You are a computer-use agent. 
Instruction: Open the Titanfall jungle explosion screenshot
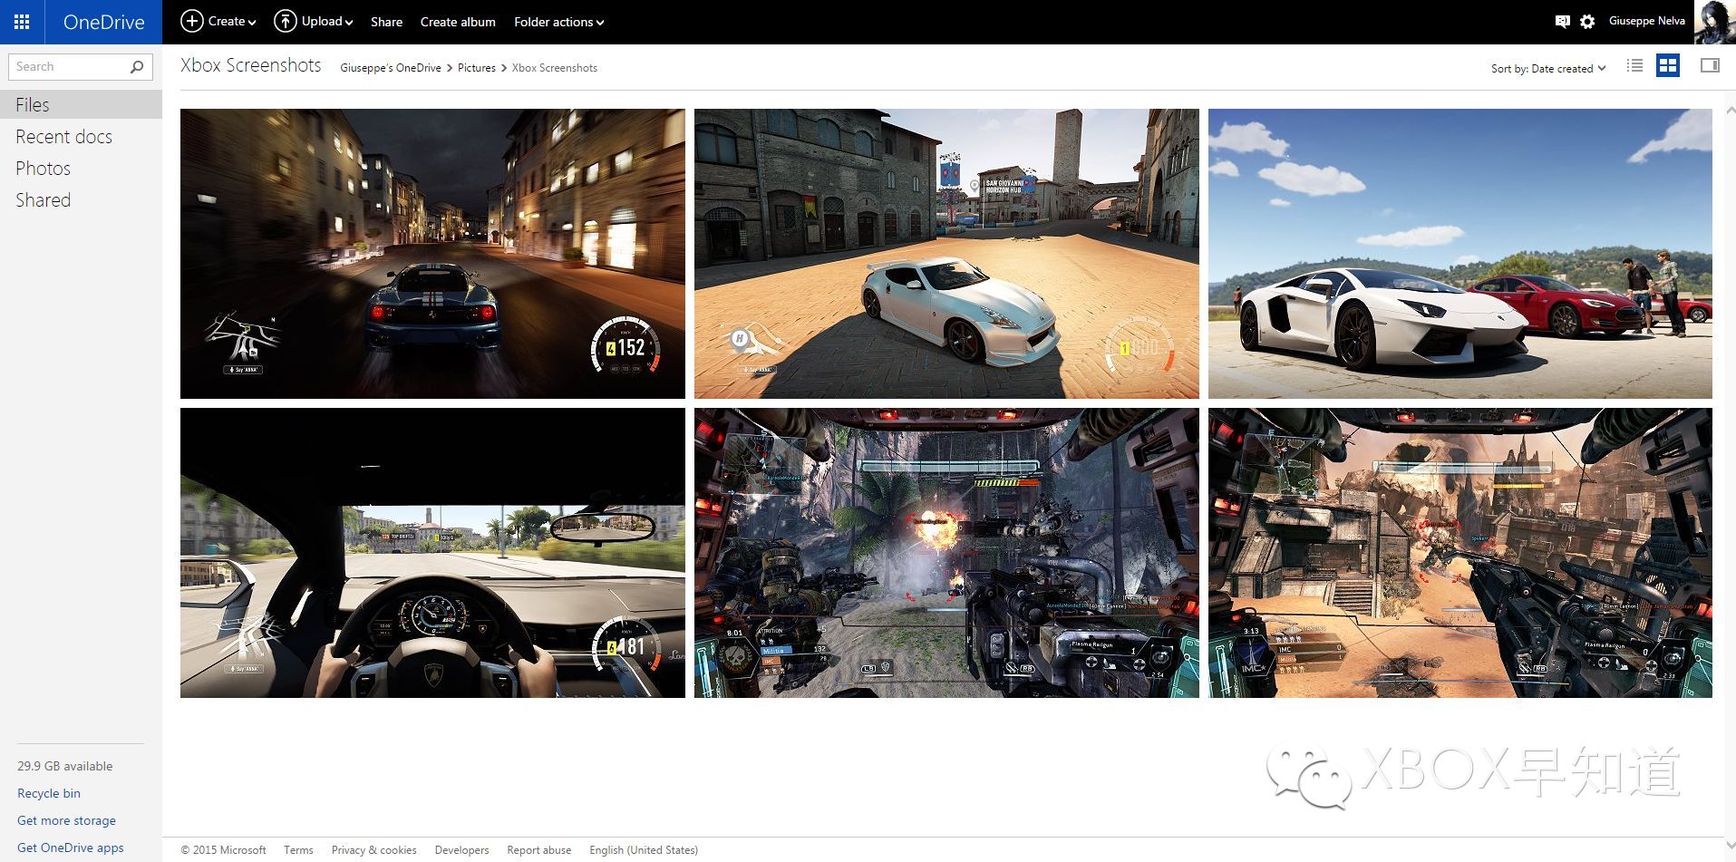tap(946, 553)
